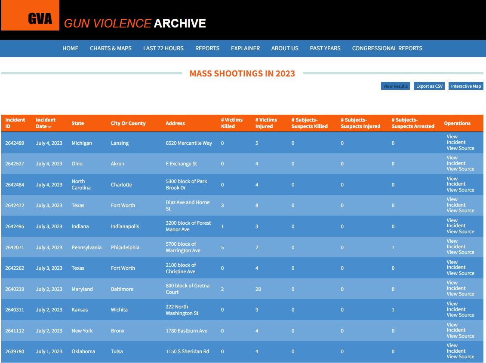Image resolution: width=486 pixels, height=363 pixels.
Task: View Source for Indianapolis row
Action: tap(460, 232)
